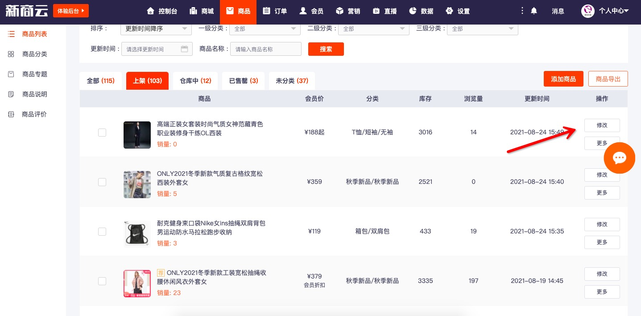Check the box for ONLY2021 工装风衣外套 product

click(x=102, y=281)
